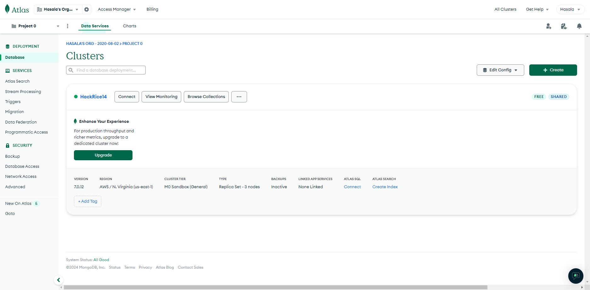Click the FREE badge

coord(539,97)
